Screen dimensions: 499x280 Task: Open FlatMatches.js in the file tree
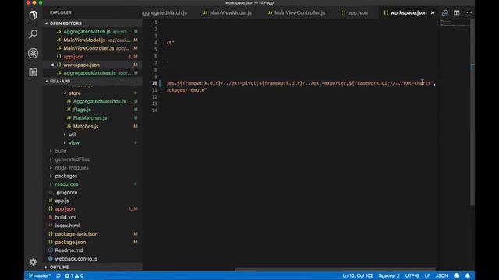pos(90,117)
